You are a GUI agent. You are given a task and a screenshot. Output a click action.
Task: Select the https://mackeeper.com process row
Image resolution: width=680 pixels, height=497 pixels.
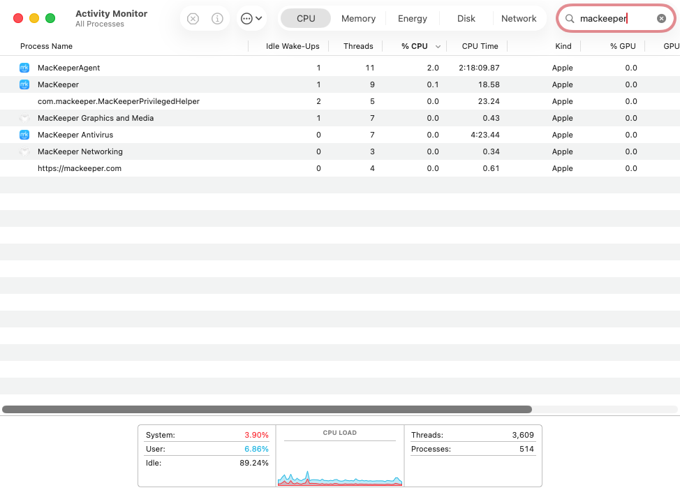[340, 168]
